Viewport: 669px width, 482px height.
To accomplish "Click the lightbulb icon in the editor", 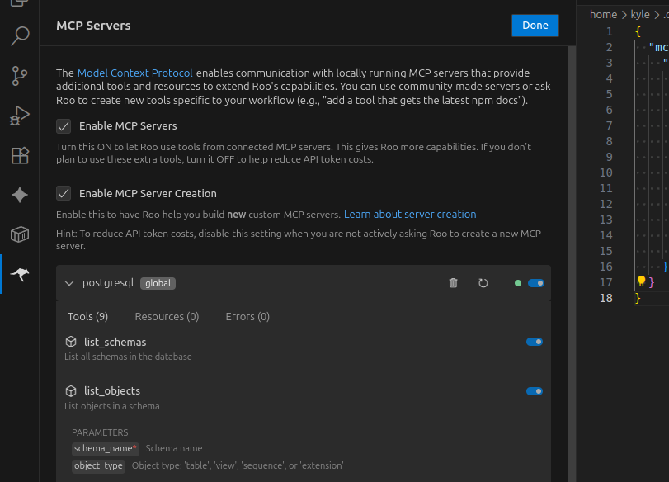I will [641, 281].
